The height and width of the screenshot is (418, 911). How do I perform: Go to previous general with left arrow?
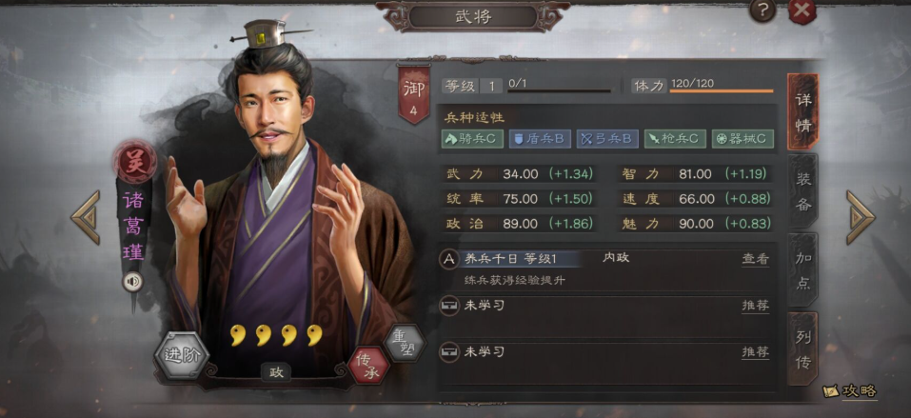(x=86, y=217)
